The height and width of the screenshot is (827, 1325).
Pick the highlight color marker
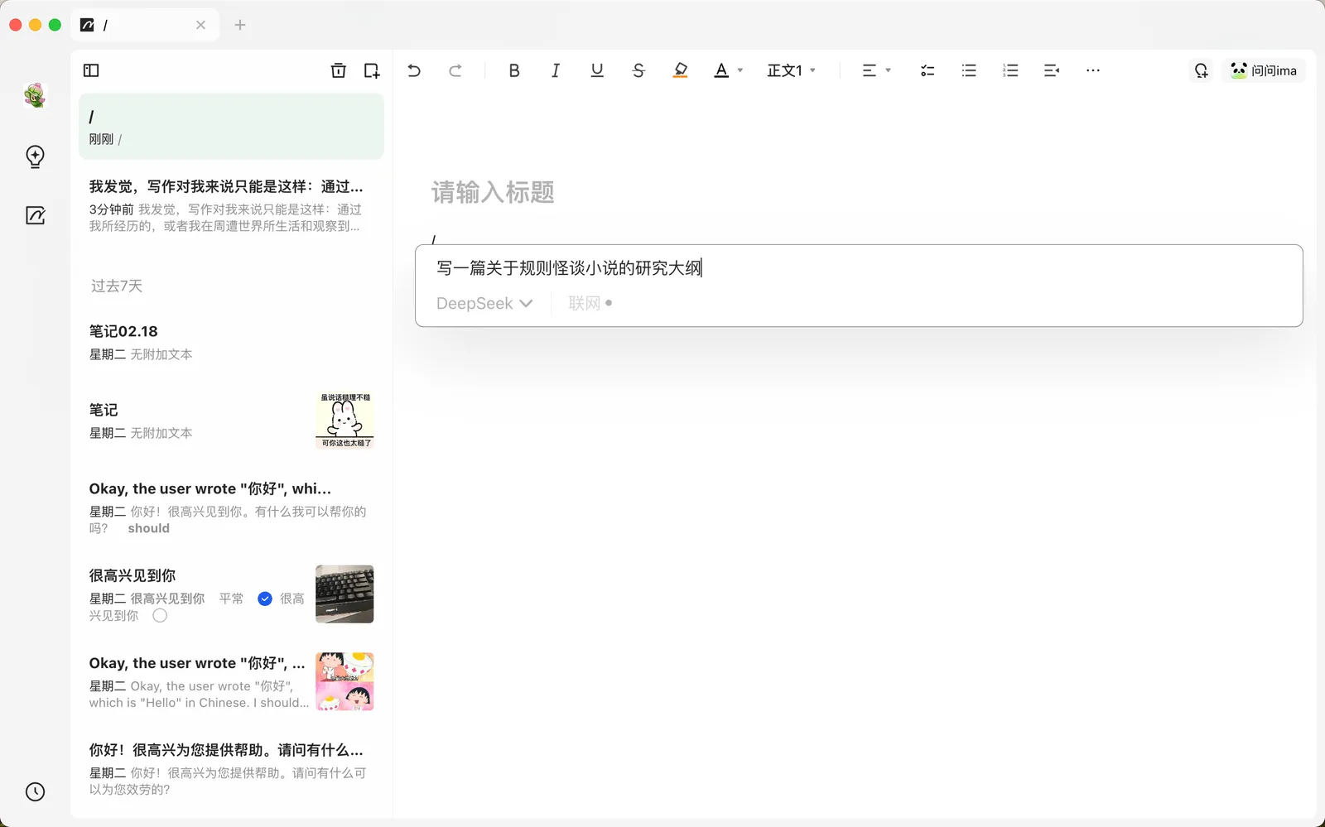click(680, 70)
